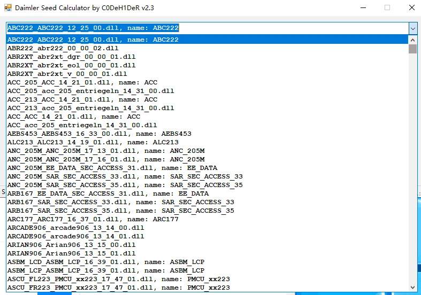The width and height of the screenshot is (421, 295).
Task: Select ACC_ACC_14_21_01.dll entry
Action: (x=207, y=117)
